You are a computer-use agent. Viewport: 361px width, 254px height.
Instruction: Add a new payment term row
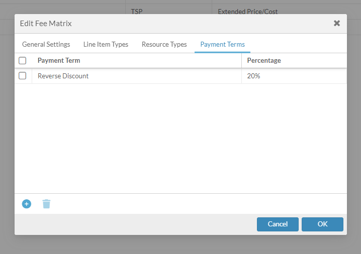pos(27,204)
